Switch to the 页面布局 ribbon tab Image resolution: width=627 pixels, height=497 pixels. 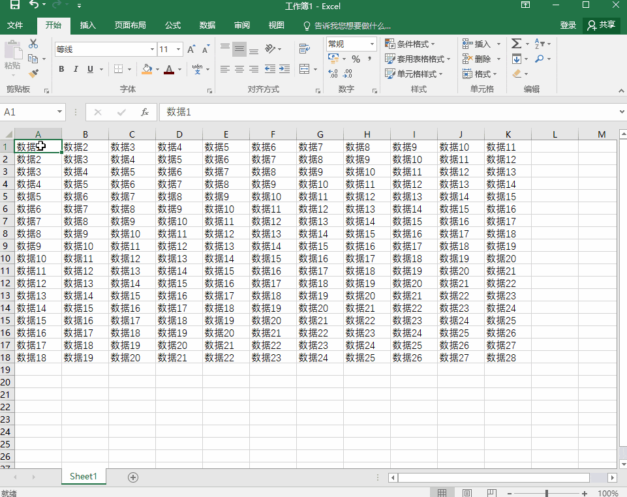[130, 25]
